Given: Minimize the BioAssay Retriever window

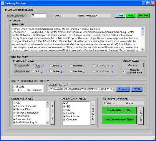Looking at the screenshot, I should 144,3.
